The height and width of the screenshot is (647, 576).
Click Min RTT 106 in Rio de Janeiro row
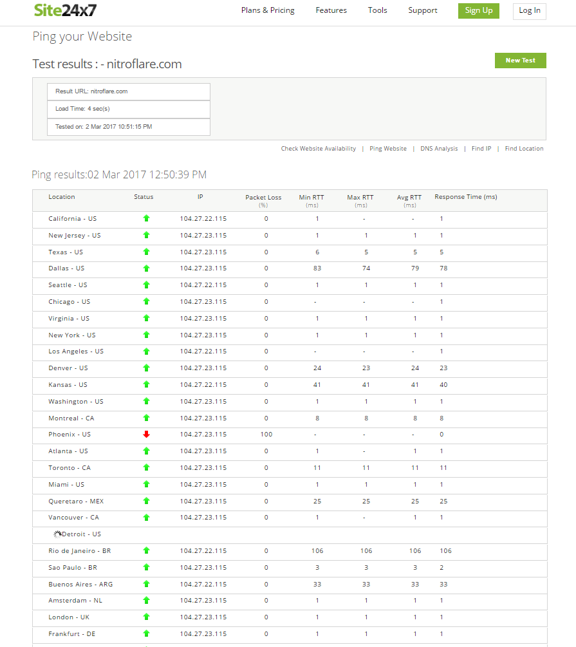317,551
